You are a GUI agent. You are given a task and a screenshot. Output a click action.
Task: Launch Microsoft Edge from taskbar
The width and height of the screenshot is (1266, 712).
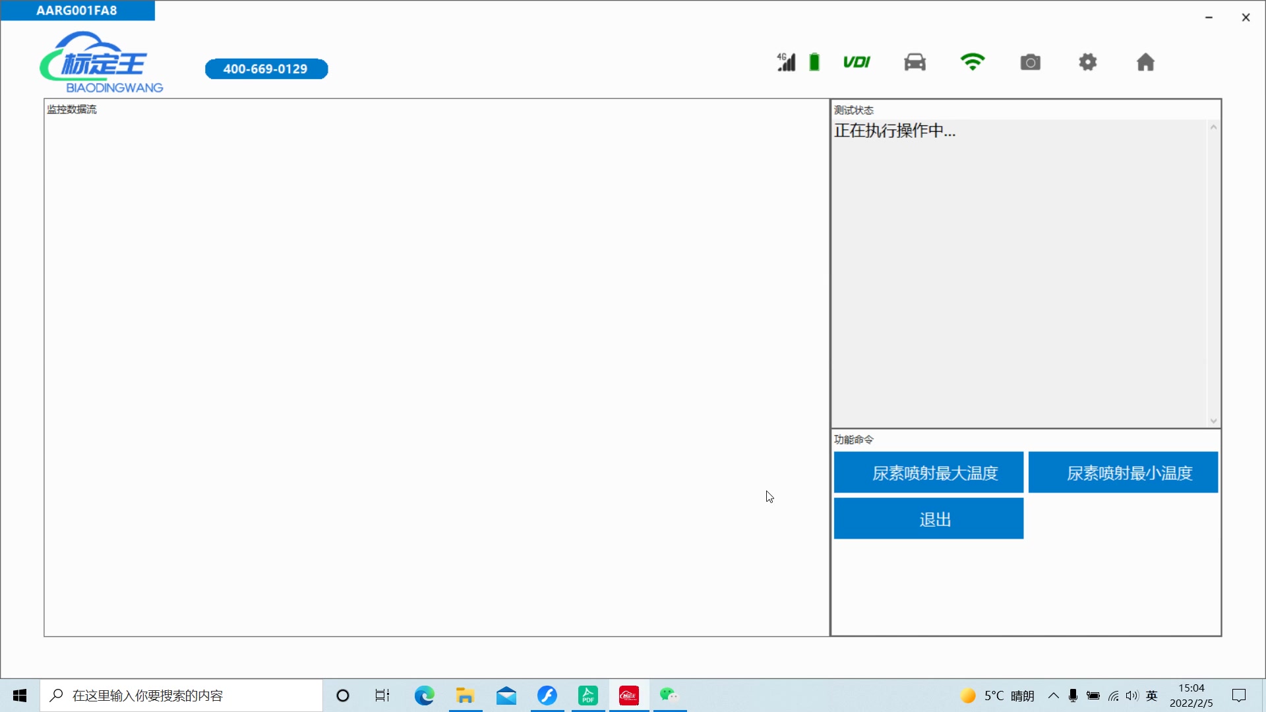point(425,696)
